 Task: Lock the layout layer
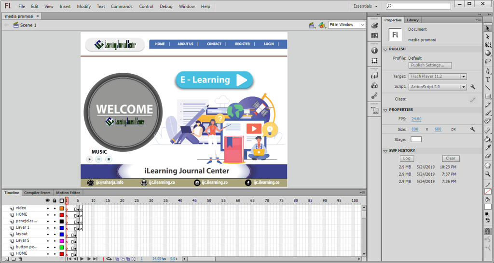coord(55,234)
